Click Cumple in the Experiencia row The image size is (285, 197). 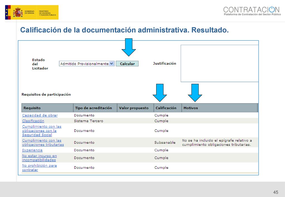tap(161, 150)
